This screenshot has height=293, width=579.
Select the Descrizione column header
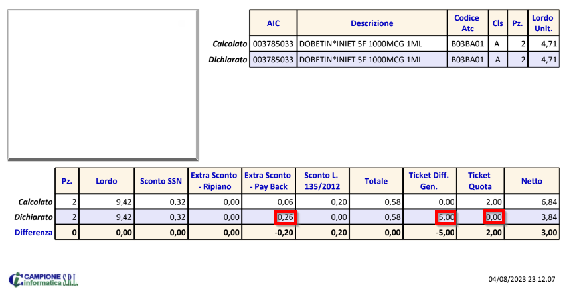click(x=372, y=23)
